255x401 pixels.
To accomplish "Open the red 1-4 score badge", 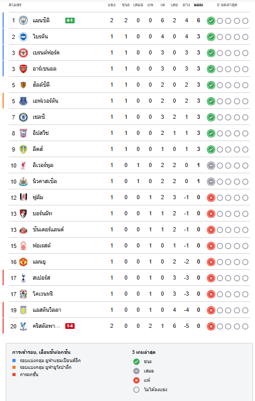I will [70, 326].
